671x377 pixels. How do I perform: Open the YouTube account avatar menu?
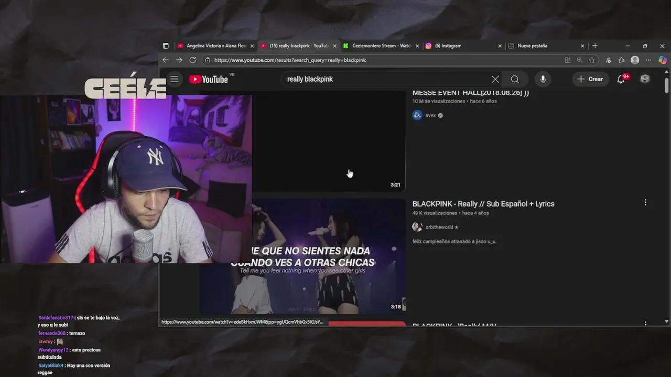click(645, 79)
